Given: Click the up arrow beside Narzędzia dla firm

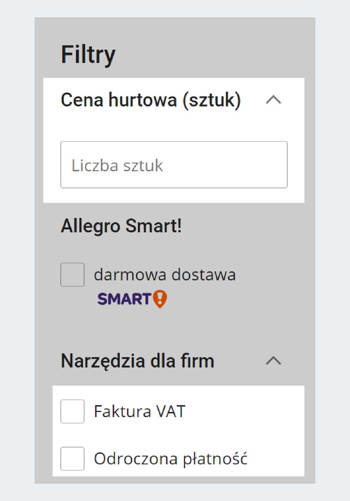Looking at the screenshot, I should (x=273, y=361).
